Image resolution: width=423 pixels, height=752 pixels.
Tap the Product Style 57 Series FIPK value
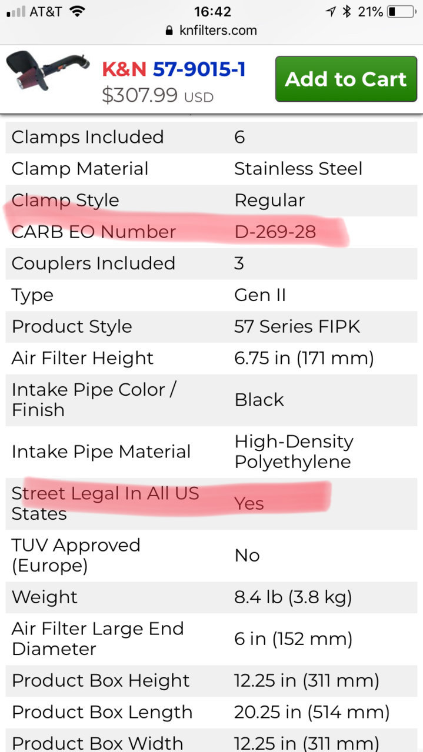click(x=297, y=326)
